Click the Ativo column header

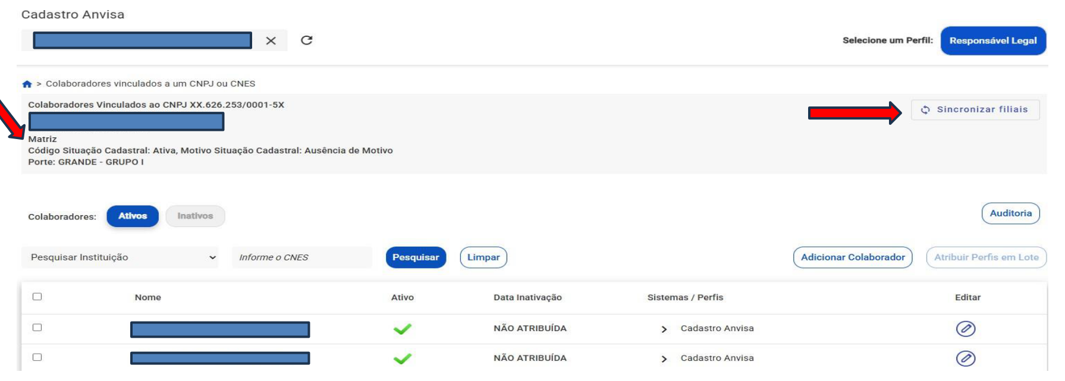tap(403, 297)
